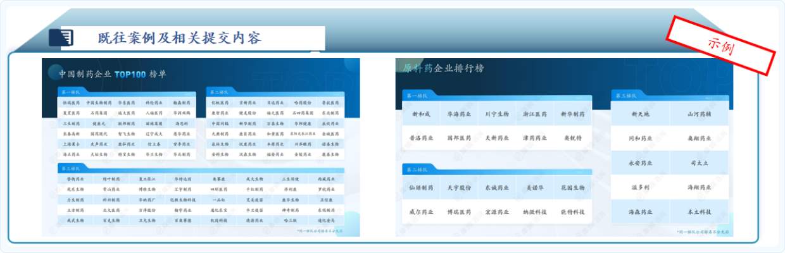
Task: Click the 山河药辅 cell
Action: pos(698,114)
